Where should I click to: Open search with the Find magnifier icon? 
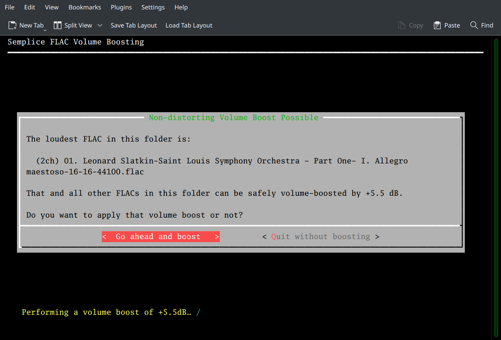click(x=474, y=25)
